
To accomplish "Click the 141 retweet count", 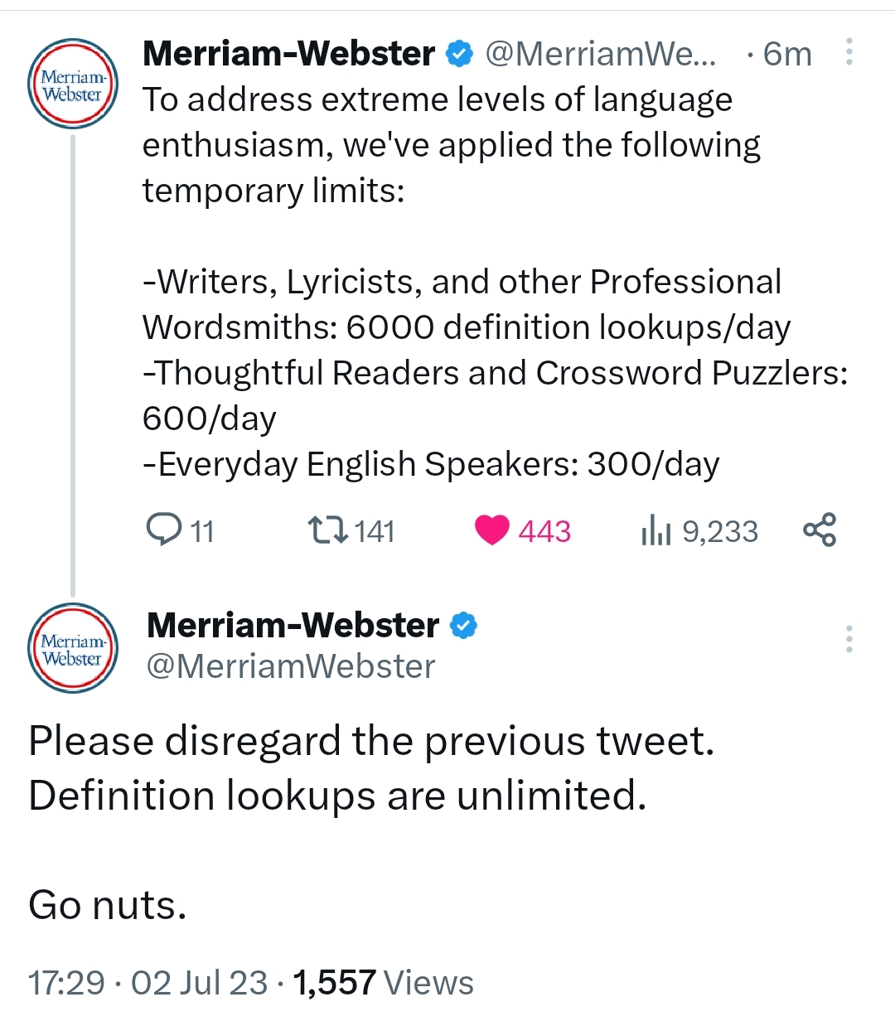I will point(375,531).
